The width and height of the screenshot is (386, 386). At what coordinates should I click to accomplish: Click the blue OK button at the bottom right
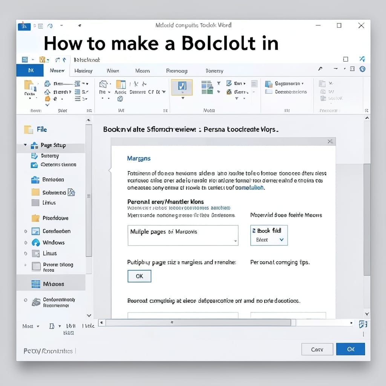[351, 349]
